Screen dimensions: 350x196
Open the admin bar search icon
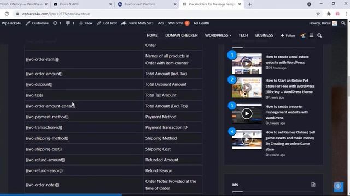[x=343, y=23]
